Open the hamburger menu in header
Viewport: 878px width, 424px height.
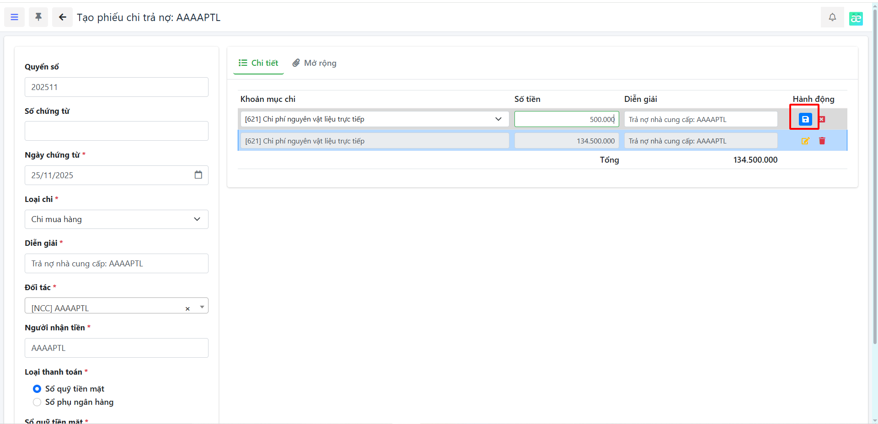[14, 17]
